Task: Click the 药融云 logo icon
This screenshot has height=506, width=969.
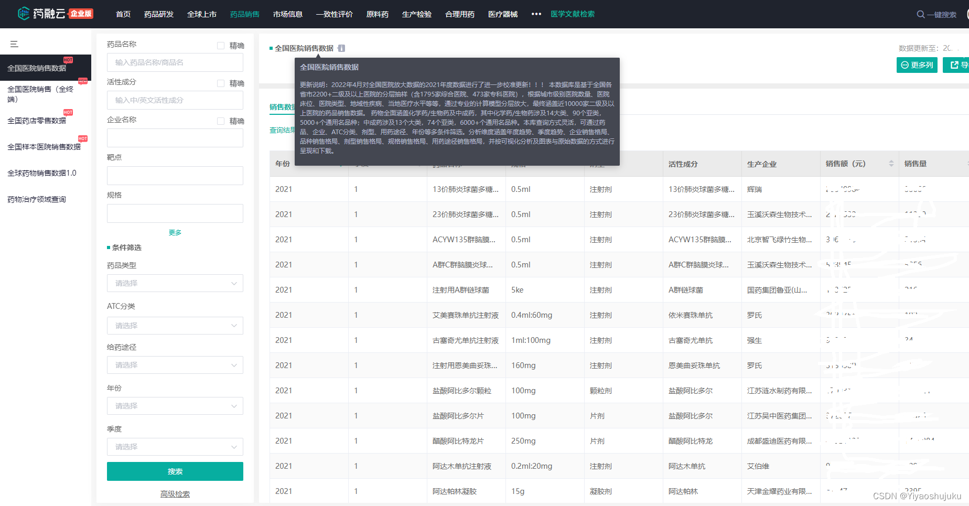Action: point(24,14)
